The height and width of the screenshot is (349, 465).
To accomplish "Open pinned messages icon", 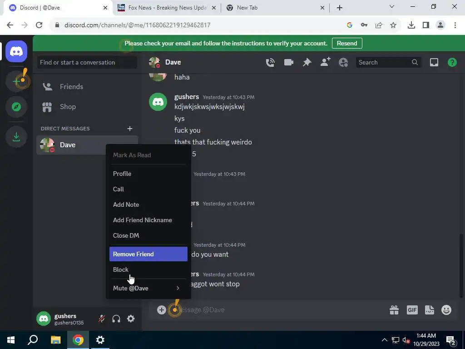I will tap(307, 62).
